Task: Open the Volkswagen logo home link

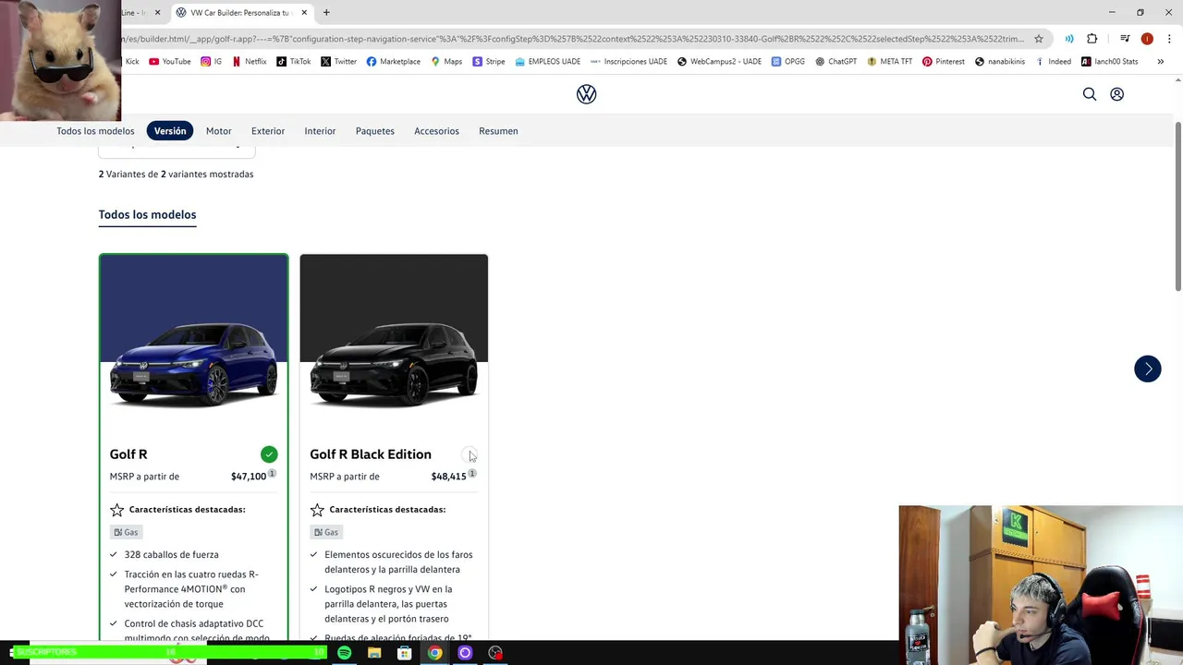Action: coord(586,94)
